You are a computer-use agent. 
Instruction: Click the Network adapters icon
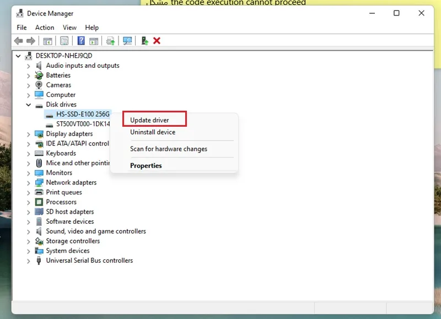(x=39, y=182)
